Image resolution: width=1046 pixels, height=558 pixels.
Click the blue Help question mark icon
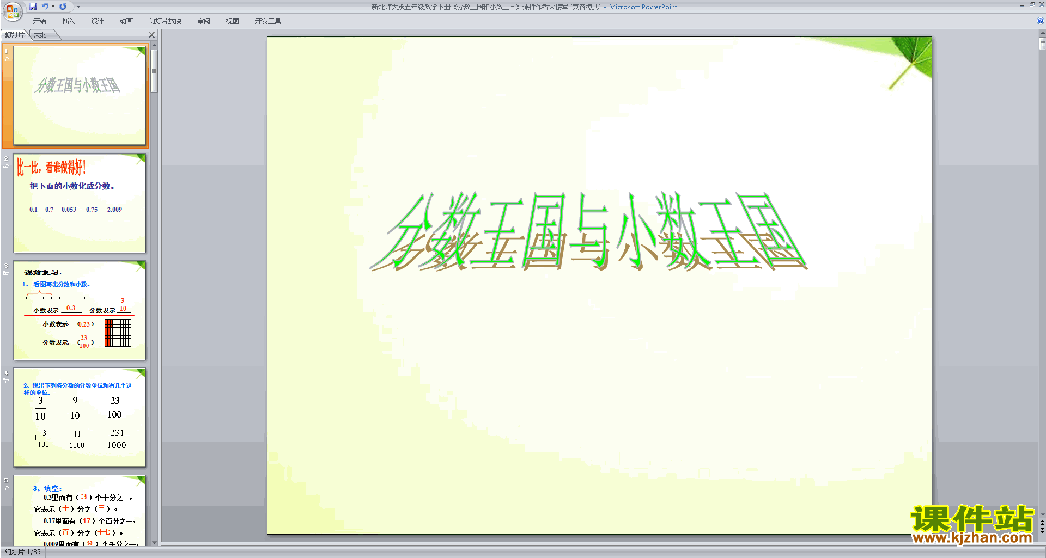coord(1040,21)
